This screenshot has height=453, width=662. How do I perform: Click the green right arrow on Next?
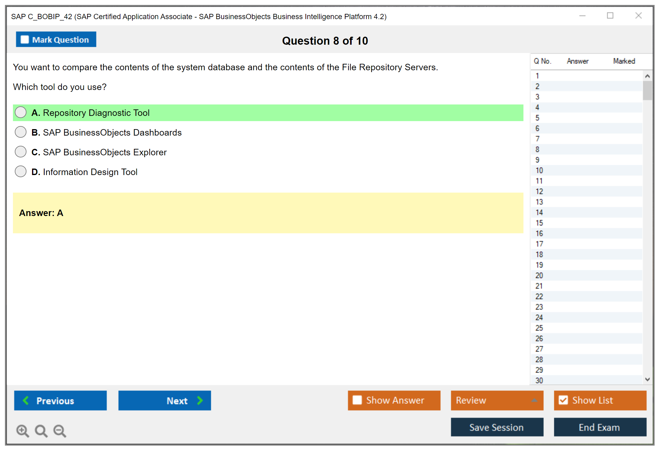click(x=200, y=400)
